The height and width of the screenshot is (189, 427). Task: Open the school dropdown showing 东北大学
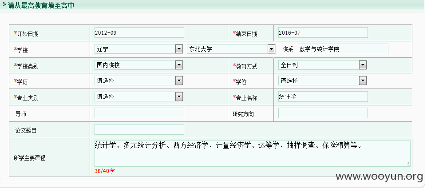click(x=231, y=49)
